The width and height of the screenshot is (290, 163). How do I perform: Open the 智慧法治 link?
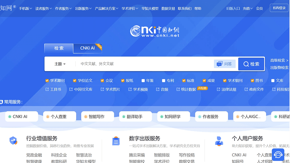tap(84, 155)
